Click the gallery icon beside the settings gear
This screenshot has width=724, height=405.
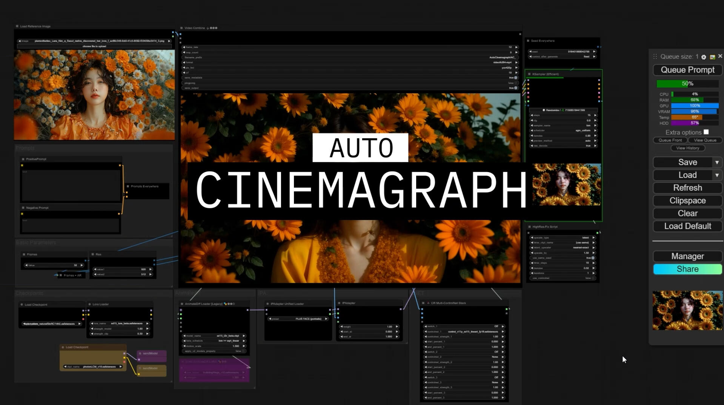click(x=713, y=57)
